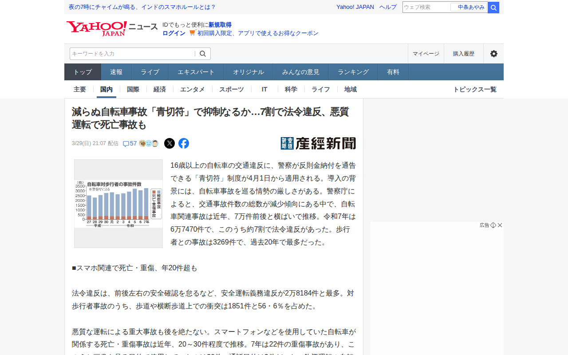
Task: Click the ad info icon
Action: point(493,225)
